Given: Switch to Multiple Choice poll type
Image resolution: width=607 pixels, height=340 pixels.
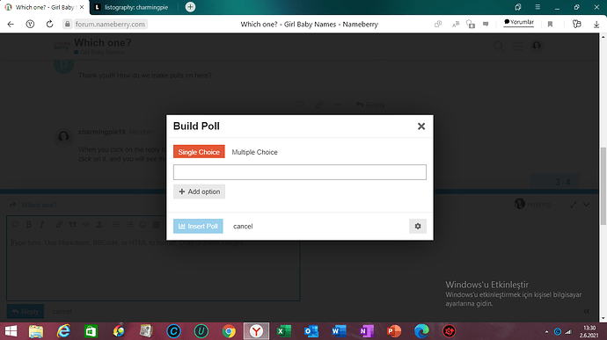Looking at the screenshot, I should point(254,152).
